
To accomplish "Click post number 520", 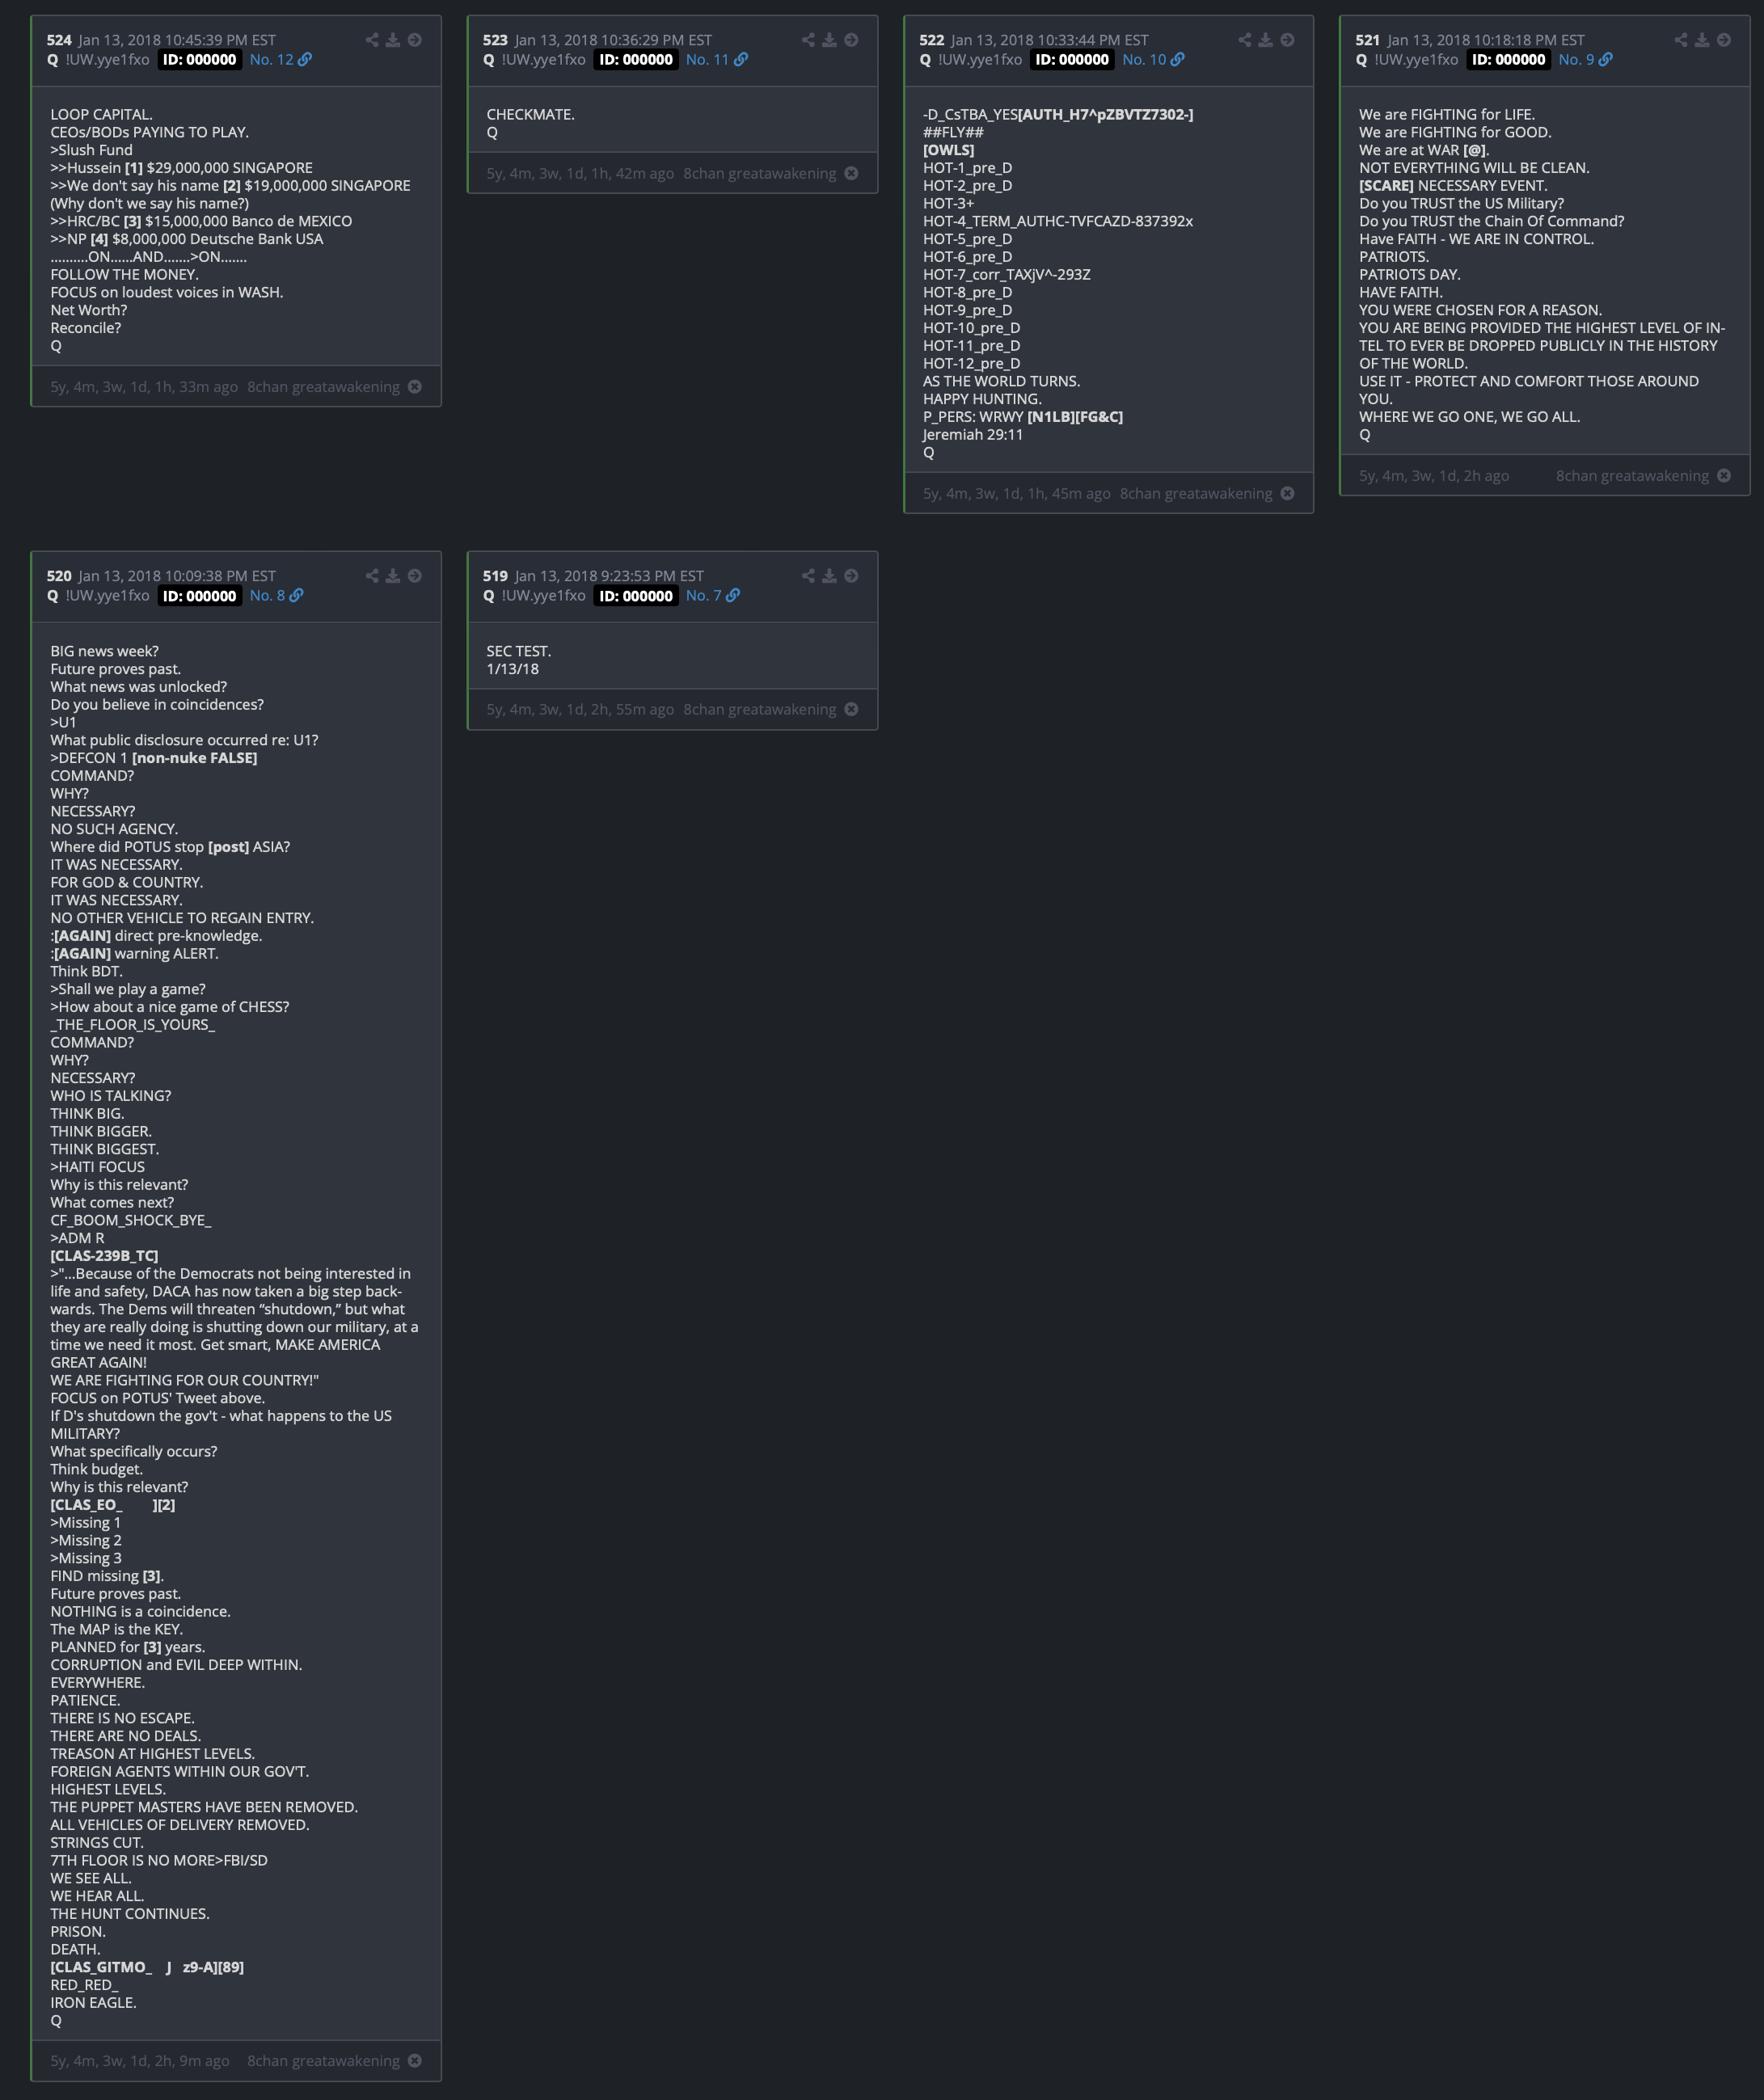I will coord(59,576).
